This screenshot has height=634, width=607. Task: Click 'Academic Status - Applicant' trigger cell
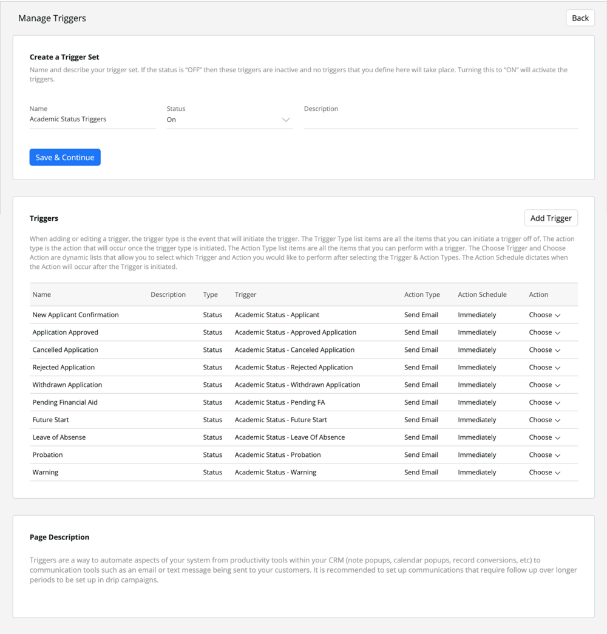click(x=277, y=315)
